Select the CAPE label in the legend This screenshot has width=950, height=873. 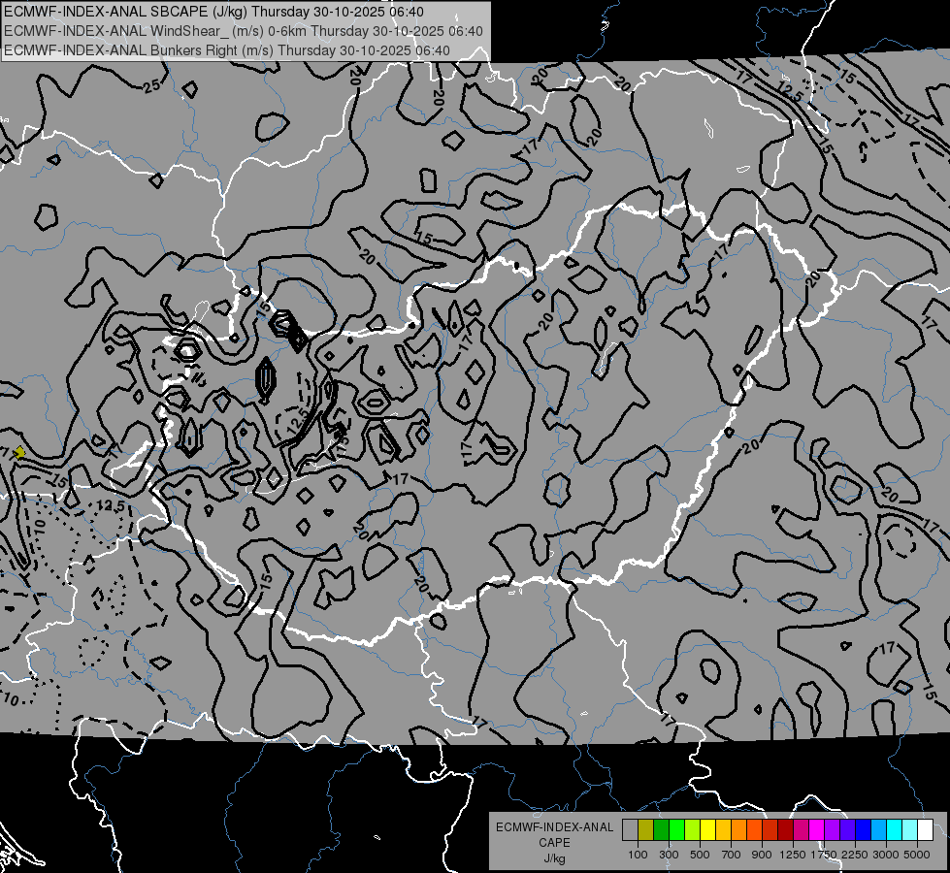(x=554, y=843)
